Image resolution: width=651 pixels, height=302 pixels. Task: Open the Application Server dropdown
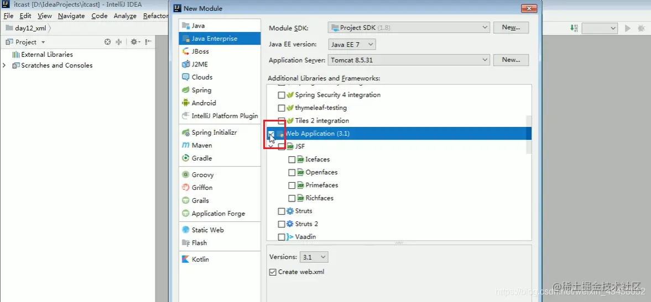pos(409,60)
